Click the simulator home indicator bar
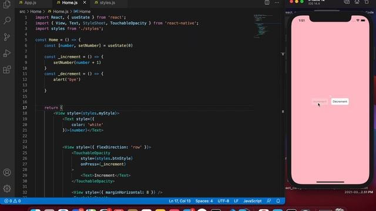376x211 pixels. pos(330,182)
